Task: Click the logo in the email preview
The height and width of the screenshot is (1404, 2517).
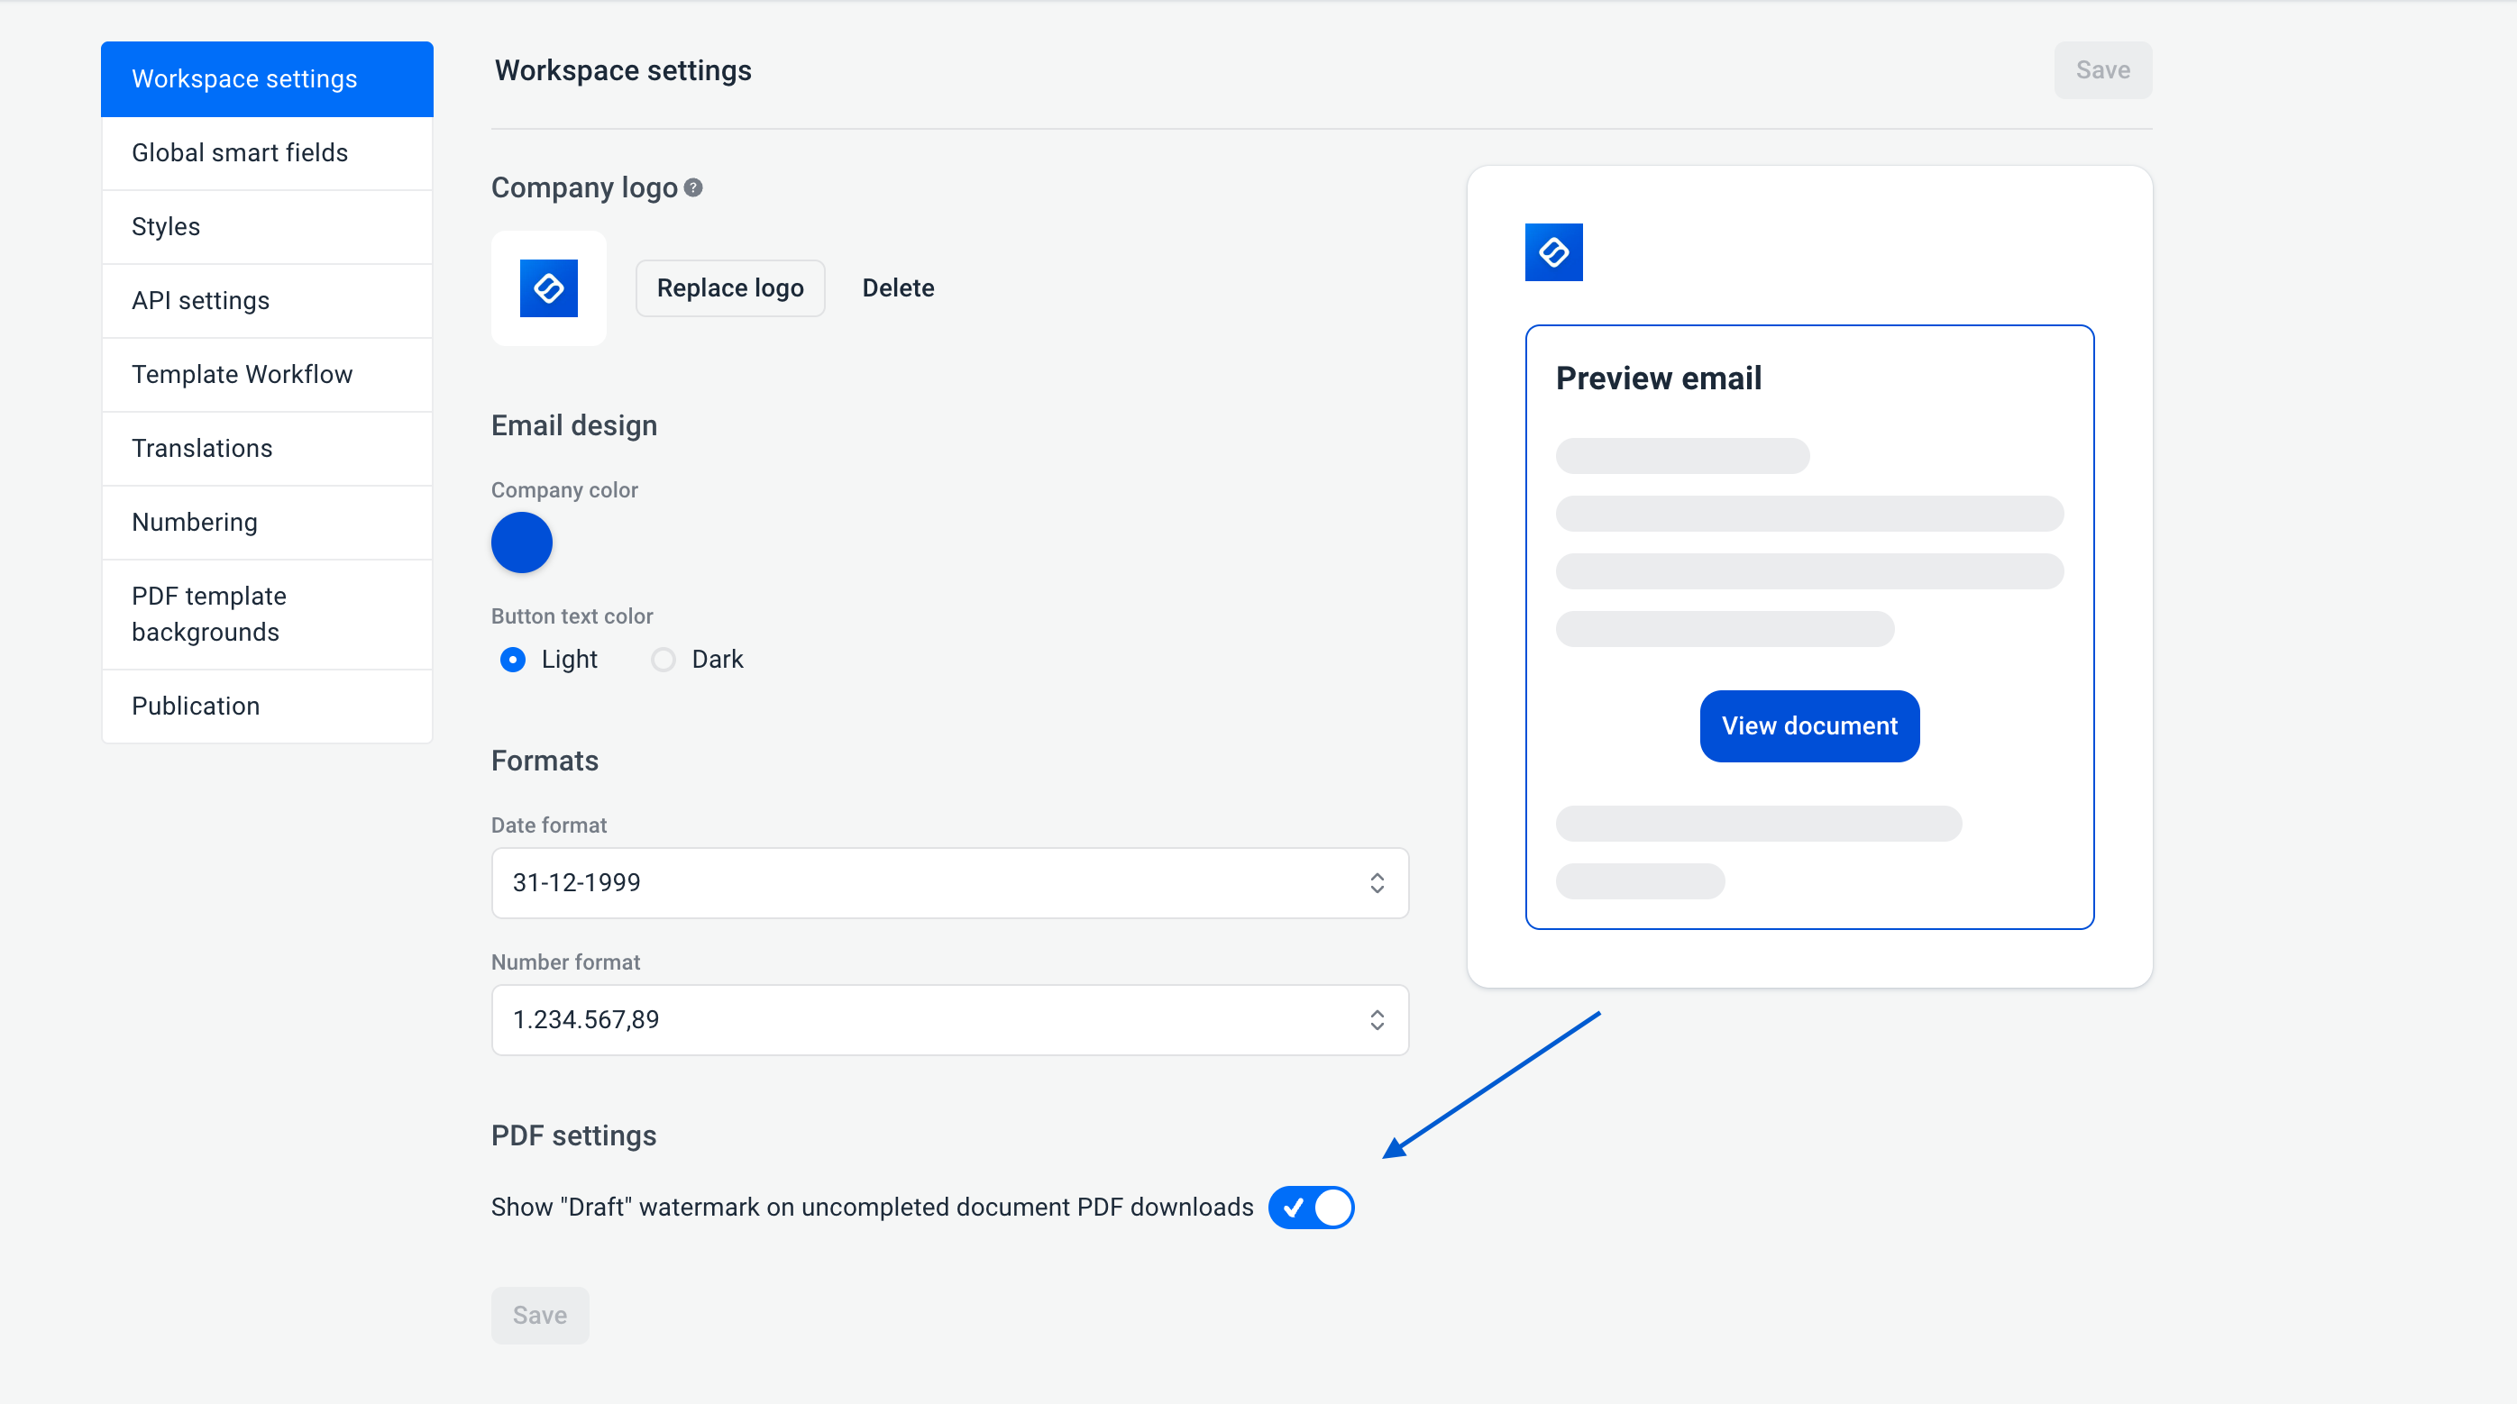Action: 1552,252
